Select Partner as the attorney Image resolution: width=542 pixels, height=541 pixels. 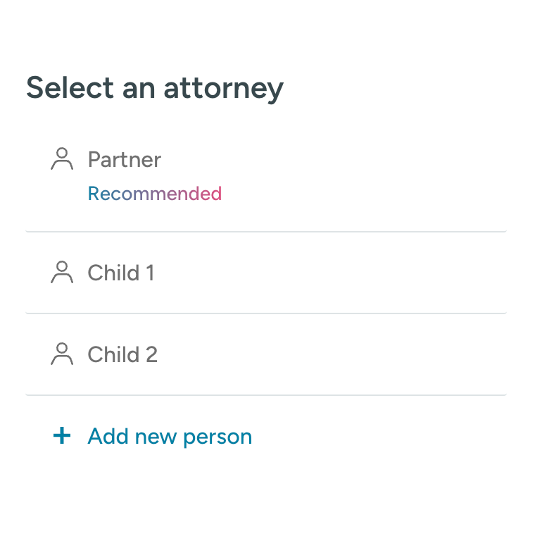click(266, 176)
